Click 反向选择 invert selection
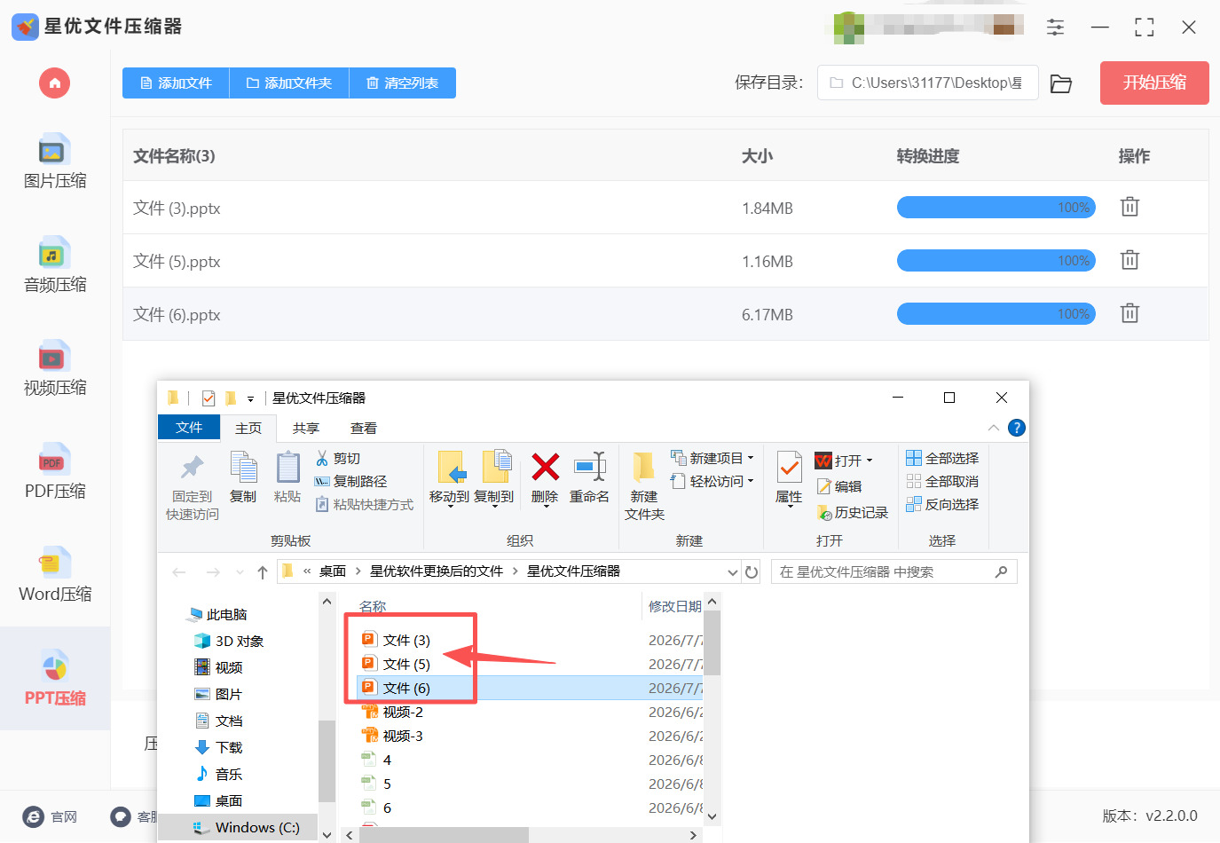Viewport: 1220px width, 843px height. (x=942, y=504)
